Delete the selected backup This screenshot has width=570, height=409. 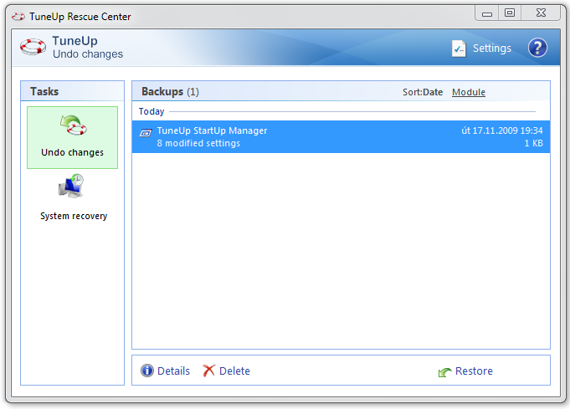234,371
